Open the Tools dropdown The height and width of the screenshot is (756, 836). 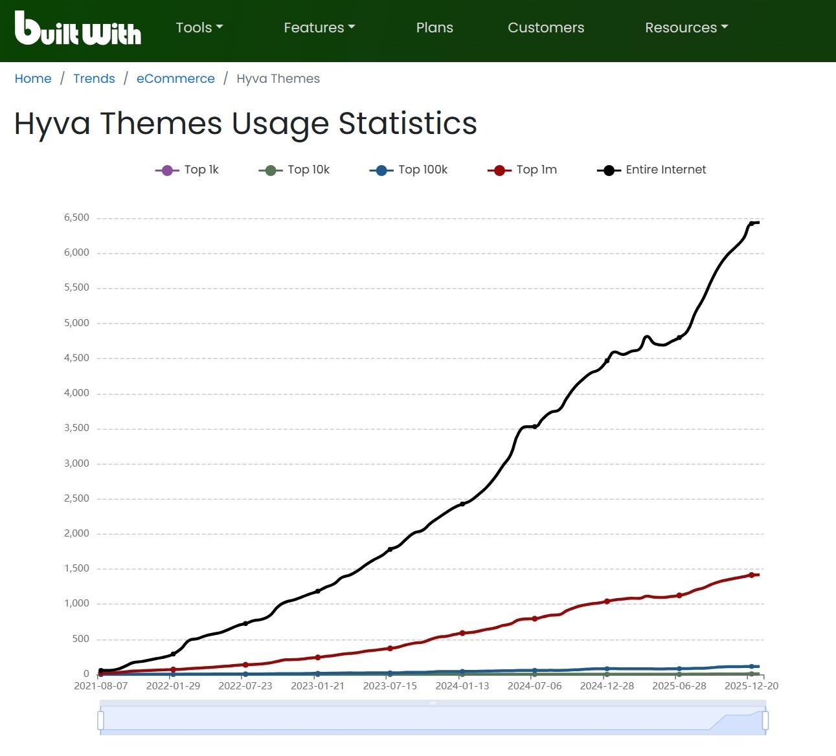198,27
